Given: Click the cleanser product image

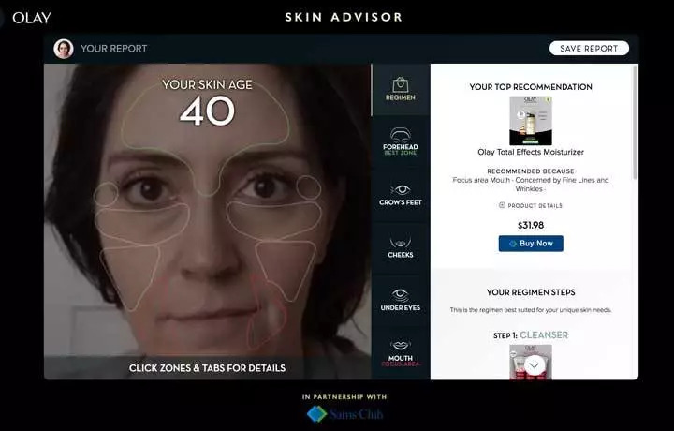Looking at the screenshot, I should pyautogui.click(x=531, y=362).
